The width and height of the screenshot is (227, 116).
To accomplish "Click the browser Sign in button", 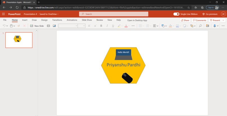I will point(212,8).
